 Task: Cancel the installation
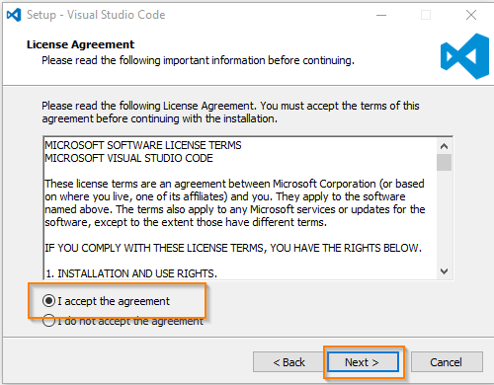click(x=447, y=362)
